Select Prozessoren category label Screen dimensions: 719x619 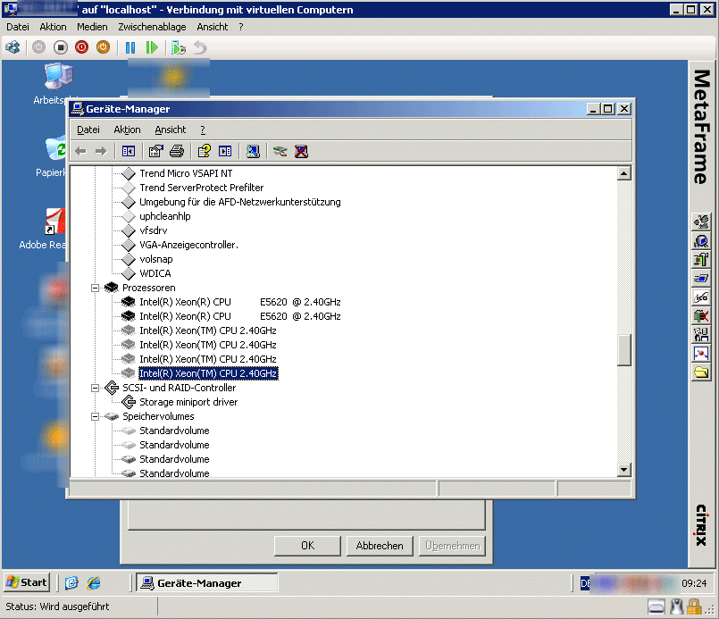tap(148, 288)
